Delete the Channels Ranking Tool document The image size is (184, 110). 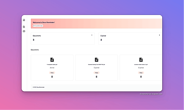[96, 77]
